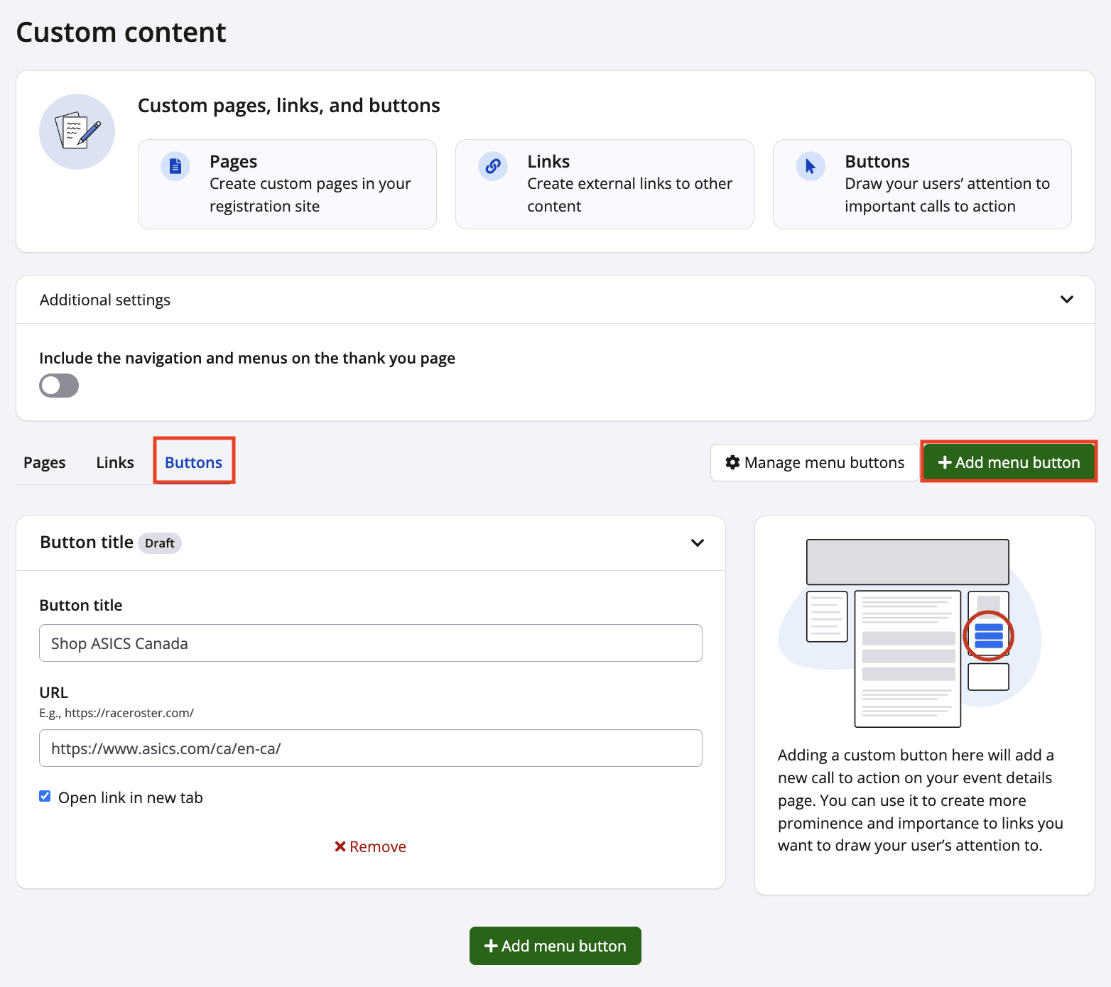The width and height of the screenshot is (1111, 987).
Task: Open the Links card for external links
Action: point(604,184)
